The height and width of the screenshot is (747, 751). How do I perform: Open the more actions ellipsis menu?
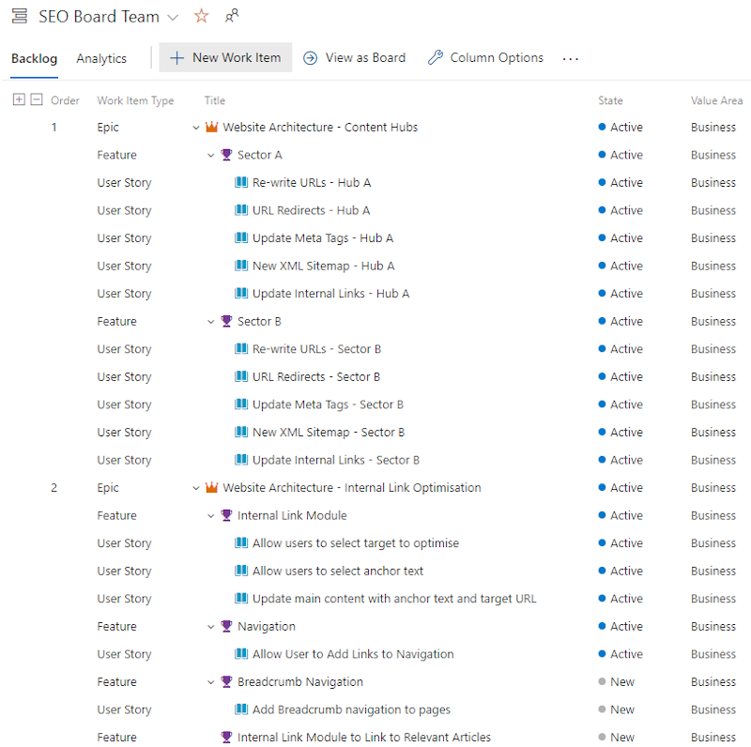pos(571,58)
